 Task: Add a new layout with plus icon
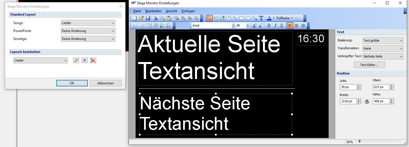tap(84, 60)
